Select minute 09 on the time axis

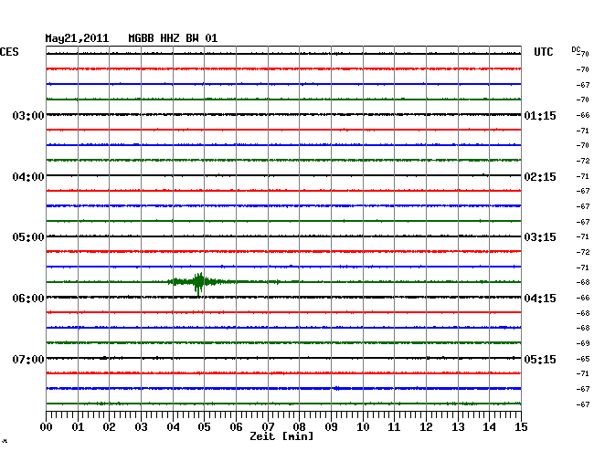pyautogui.click(x=331, y=427)
